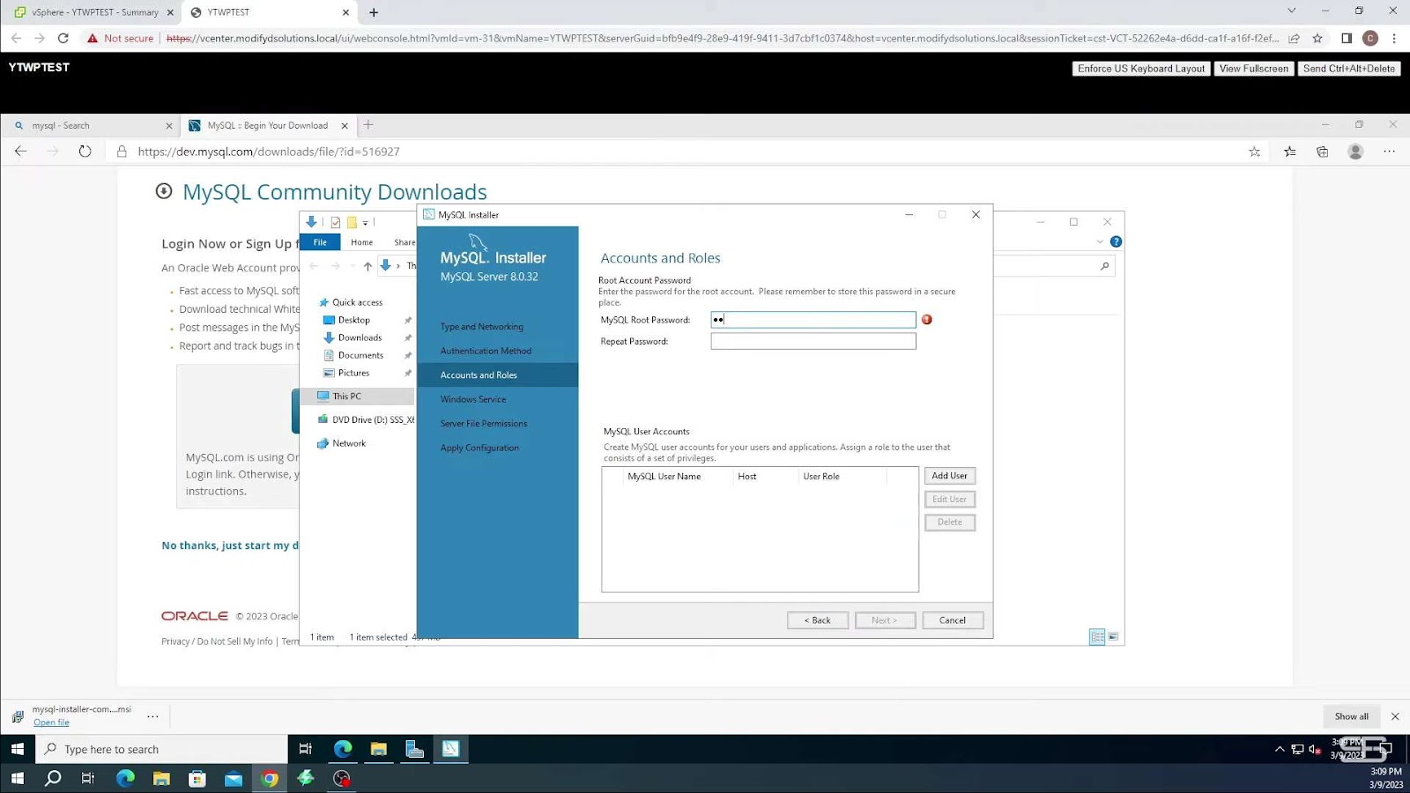Click Enforce US Keyboard Layout button
Image resolution: width=1410 pixels, height=793 pixels.
(1140, 69)
